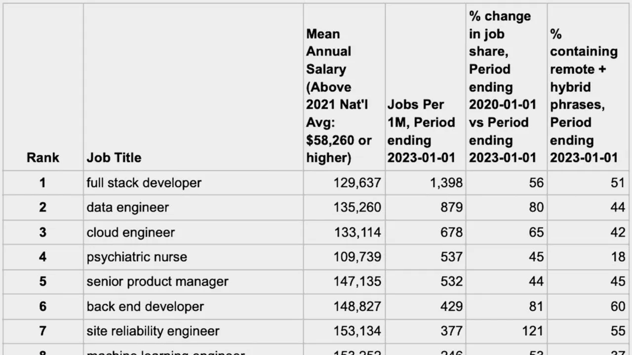Select the "back end developer" cell
This screenshot has width=632, height=355.
[x=145, y=306]
